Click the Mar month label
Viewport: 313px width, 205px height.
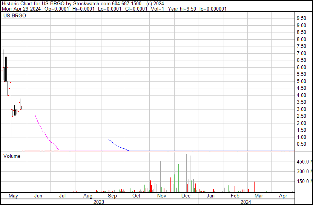coord(259,196)
